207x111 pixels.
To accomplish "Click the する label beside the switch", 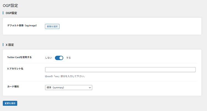I will click(x=68, y=58).
